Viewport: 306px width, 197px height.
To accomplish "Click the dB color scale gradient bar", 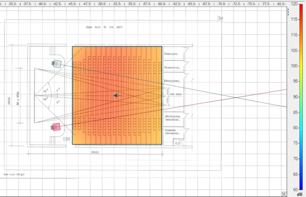I will 301,97.
